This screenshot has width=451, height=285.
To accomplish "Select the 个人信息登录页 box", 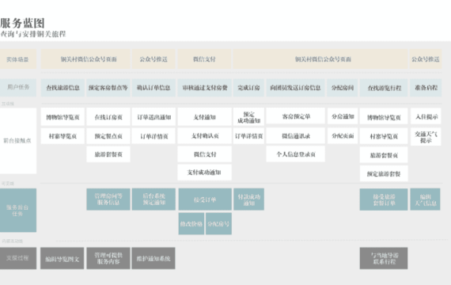I will tap(296, 154).
